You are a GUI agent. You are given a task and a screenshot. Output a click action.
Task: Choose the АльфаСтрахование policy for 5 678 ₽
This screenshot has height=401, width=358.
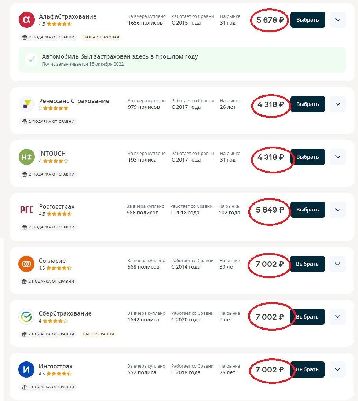[x=307, y=20]
